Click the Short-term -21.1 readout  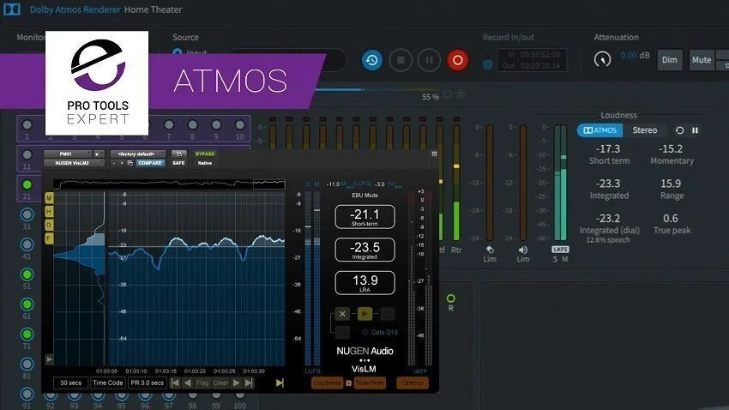[x=365, y=217]
